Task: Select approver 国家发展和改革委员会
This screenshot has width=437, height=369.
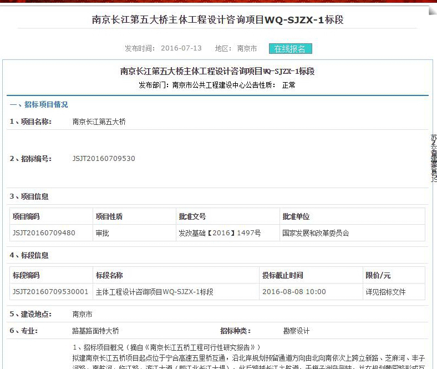Action: tap(316, 233)
